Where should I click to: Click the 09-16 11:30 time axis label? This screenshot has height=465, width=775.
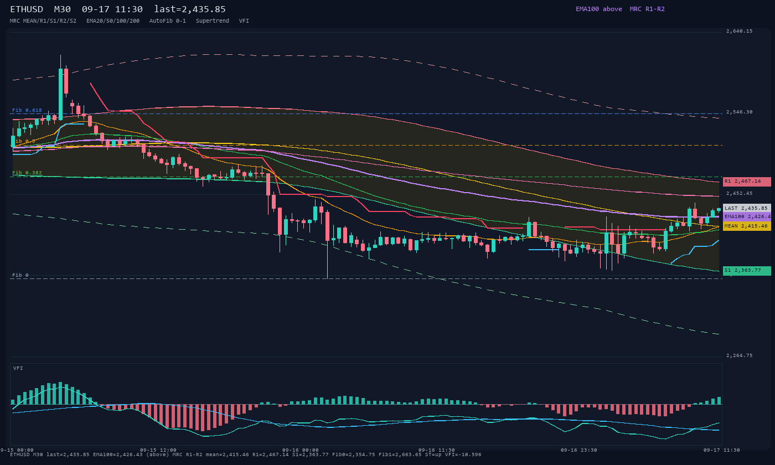point(437,450)
